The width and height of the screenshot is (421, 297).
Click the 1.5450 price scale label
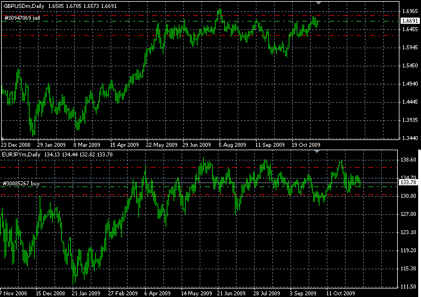point(410,65)
